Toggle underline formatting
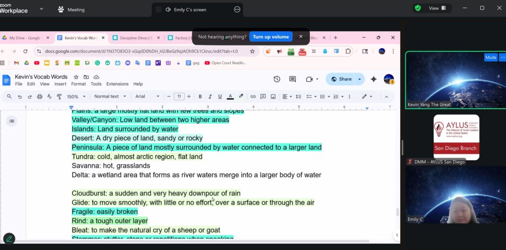The image size is (506, 250). tap(220, 96)
